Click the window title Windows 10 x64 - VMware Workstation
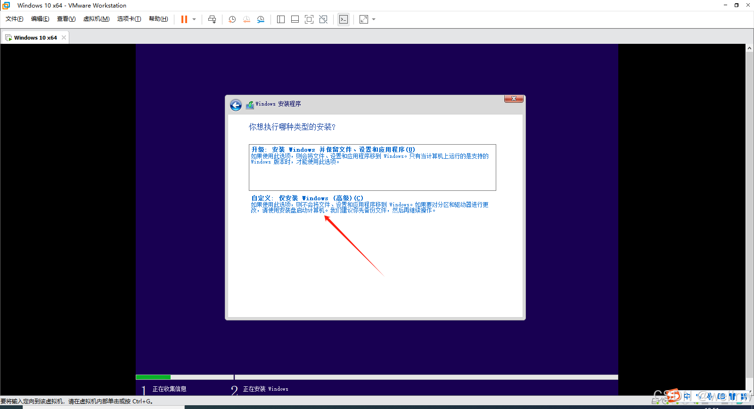Screen dimensions: 754x409 72,6
